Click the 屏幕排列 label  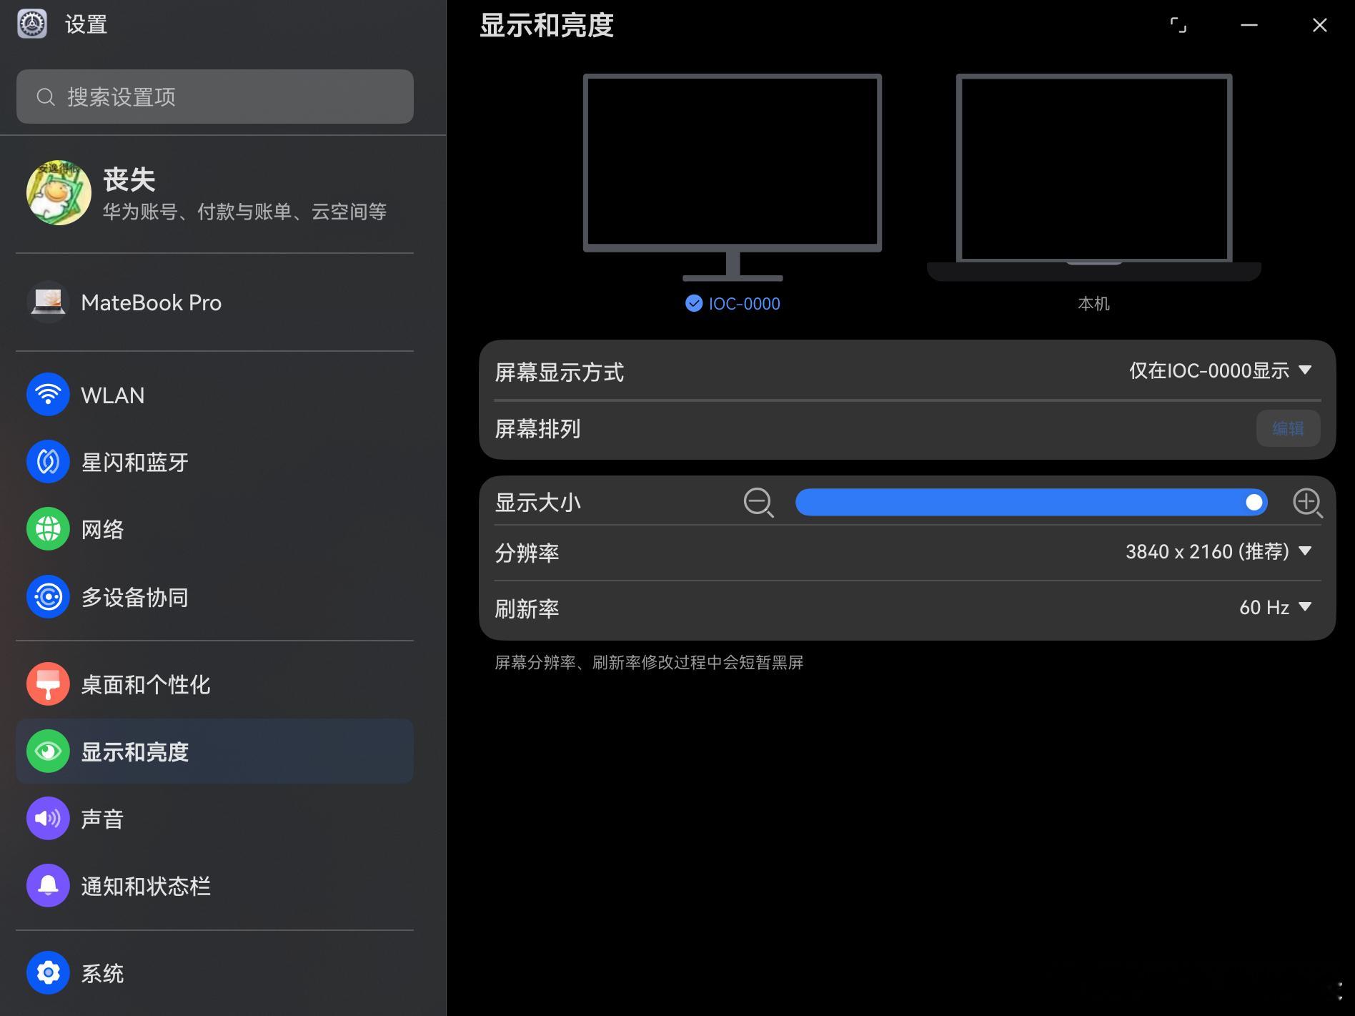click(537, 429)
